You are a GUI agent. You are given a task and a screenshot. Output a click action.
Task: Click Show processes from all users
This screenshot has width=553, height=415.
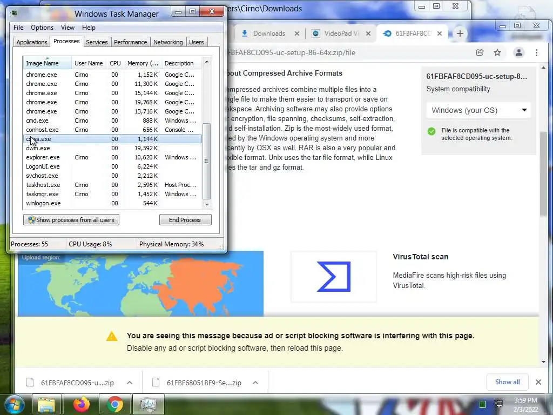(x=71, y=220)
